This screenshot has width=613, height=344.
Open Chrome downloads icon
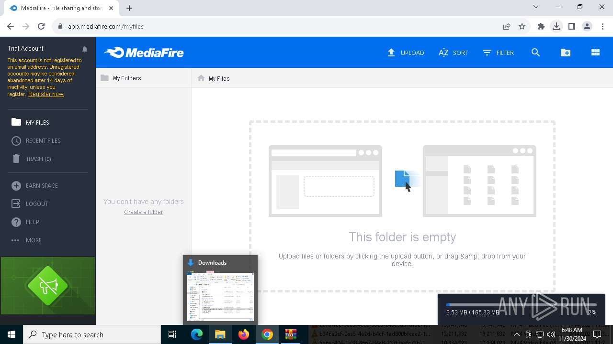tap(556, 26)
